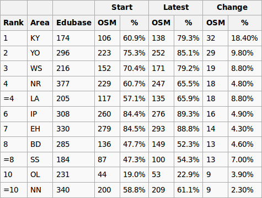
Task: Click the Area column header
Action: (x=40, y=23)
